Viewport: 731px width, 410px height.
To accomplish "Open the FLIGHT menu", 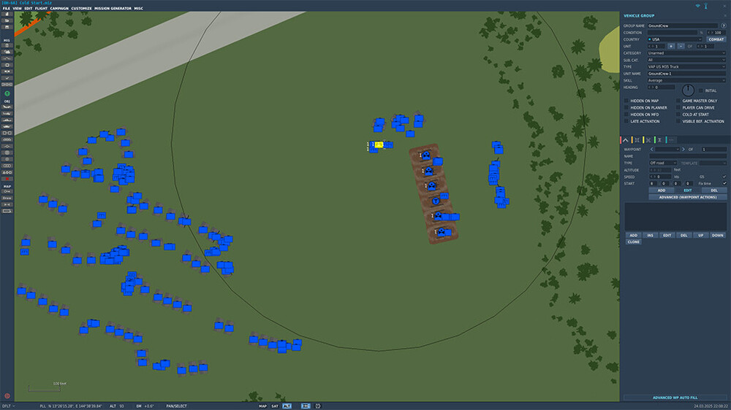I will (41, 8).
